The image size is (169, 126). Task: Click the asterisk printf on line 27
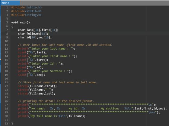(87, 105)
